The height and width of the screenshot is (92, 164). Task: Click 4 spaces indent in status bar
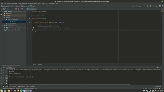tap(155, 88)
